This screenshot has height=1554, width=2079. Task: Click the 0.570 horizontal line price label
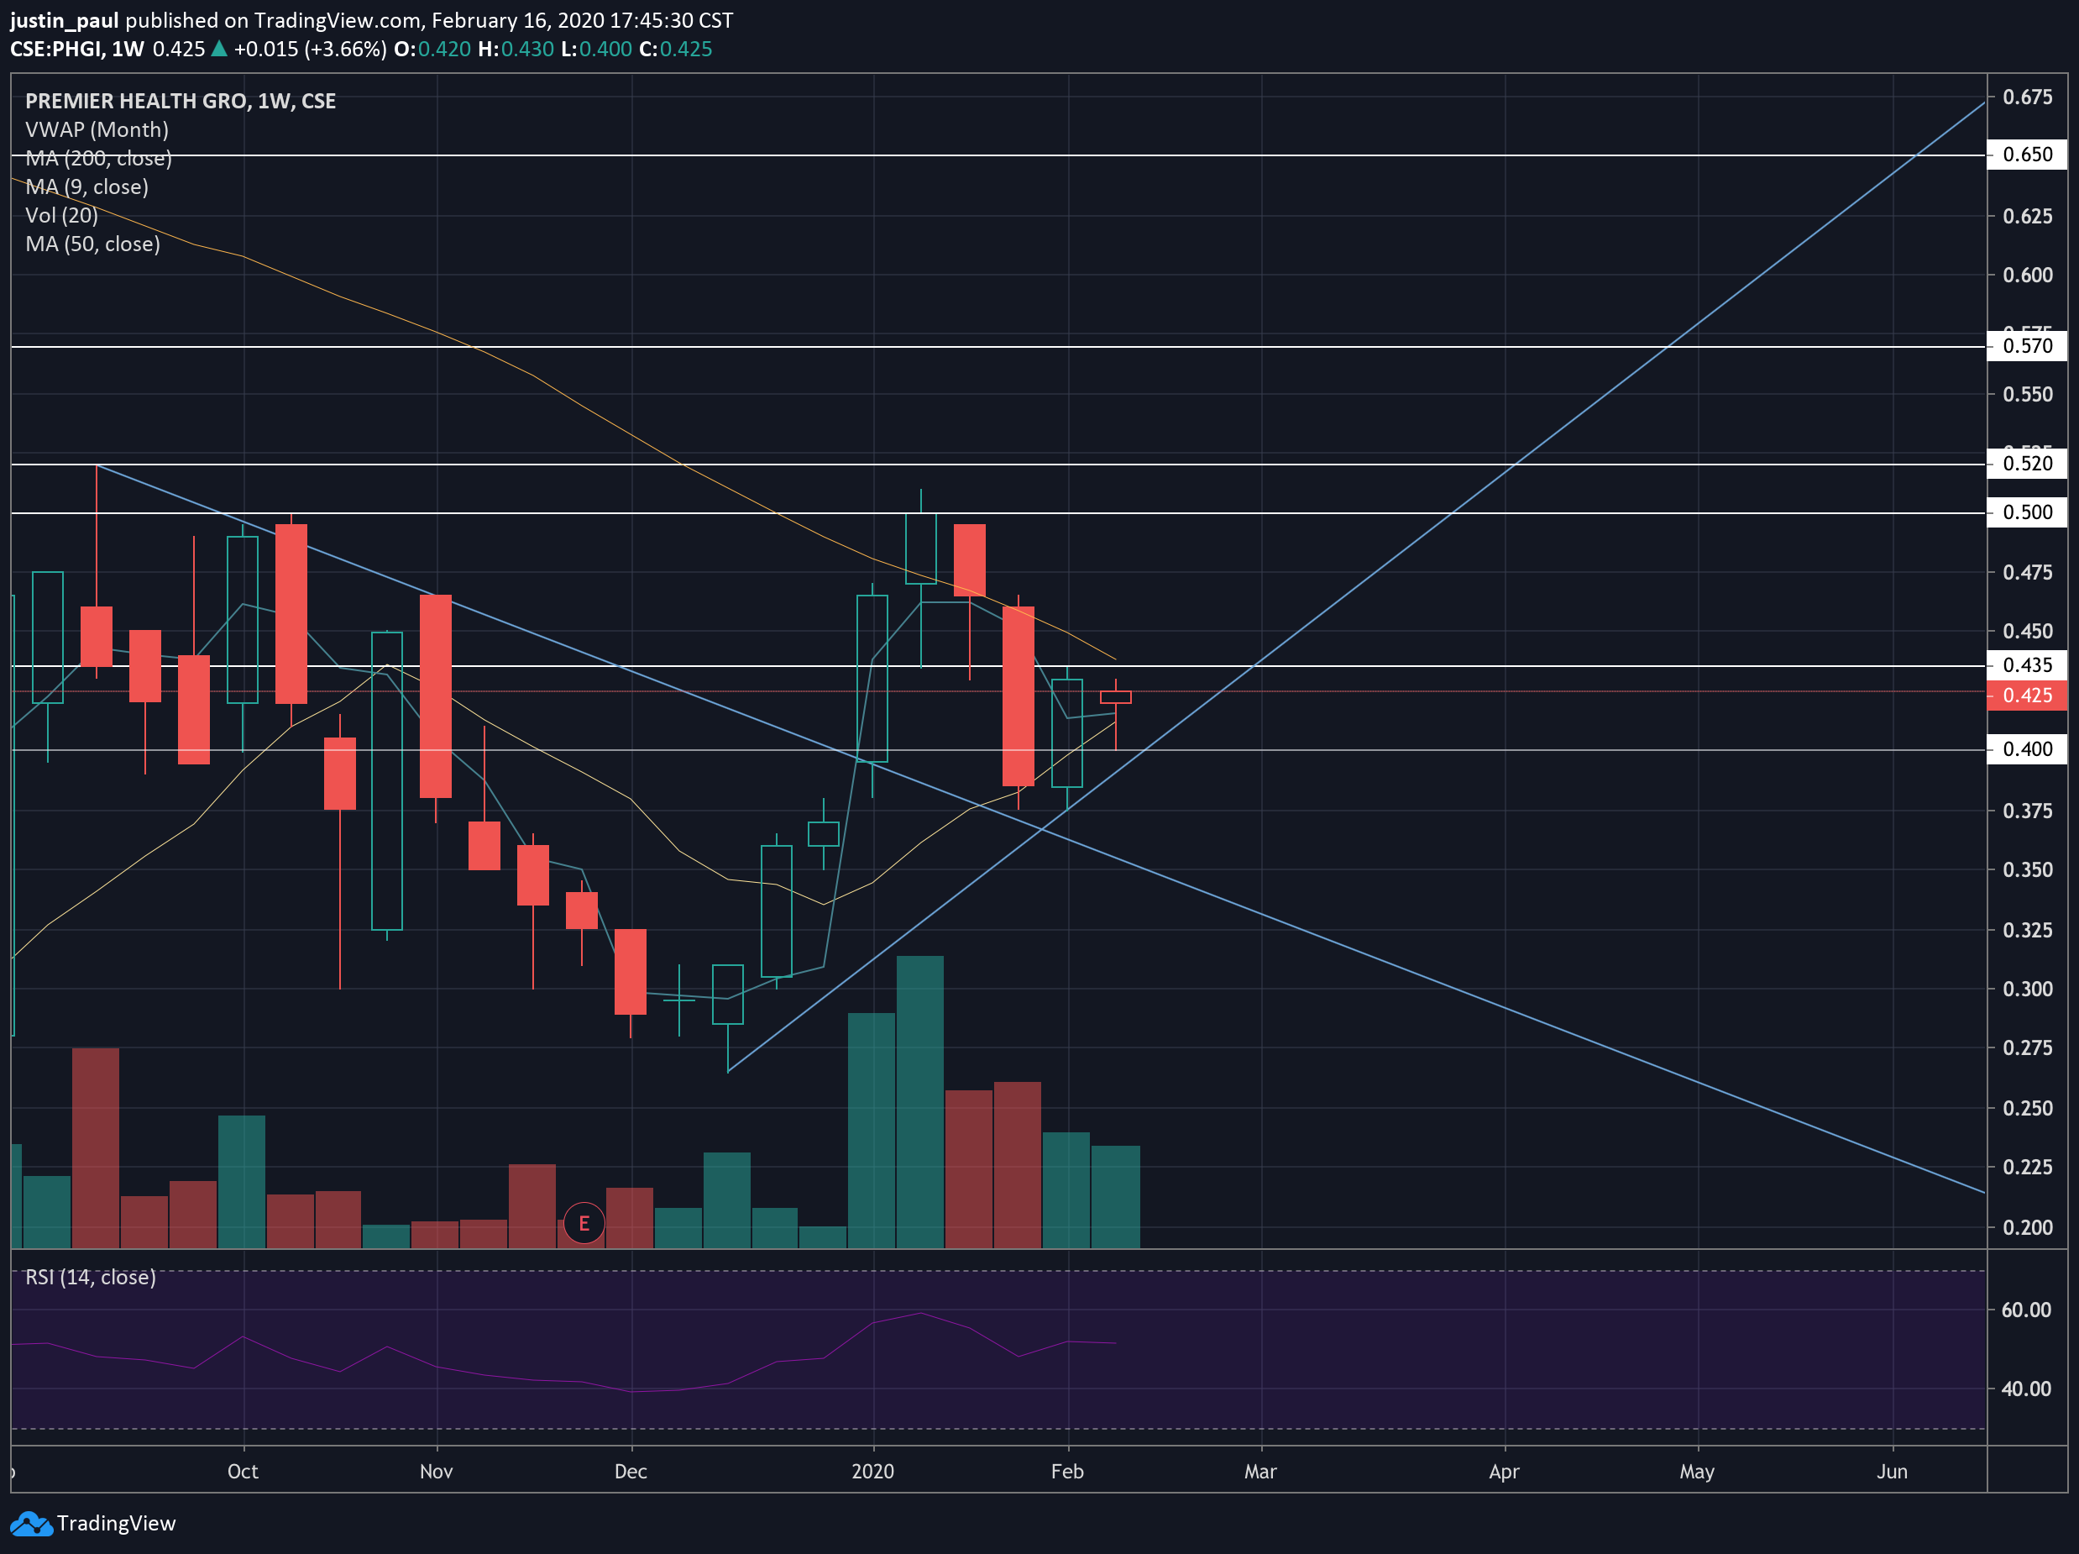[2026, 346]
